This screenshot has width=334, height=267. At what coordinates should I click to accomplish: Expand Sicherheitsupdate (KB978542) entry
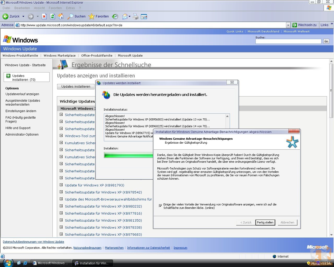(61, 192)
